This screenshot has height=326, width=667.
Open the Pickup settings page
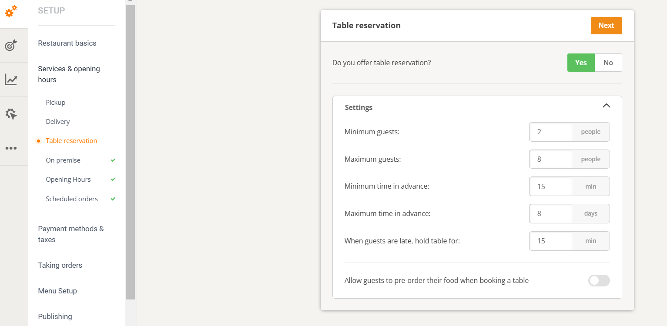point(55,102)
